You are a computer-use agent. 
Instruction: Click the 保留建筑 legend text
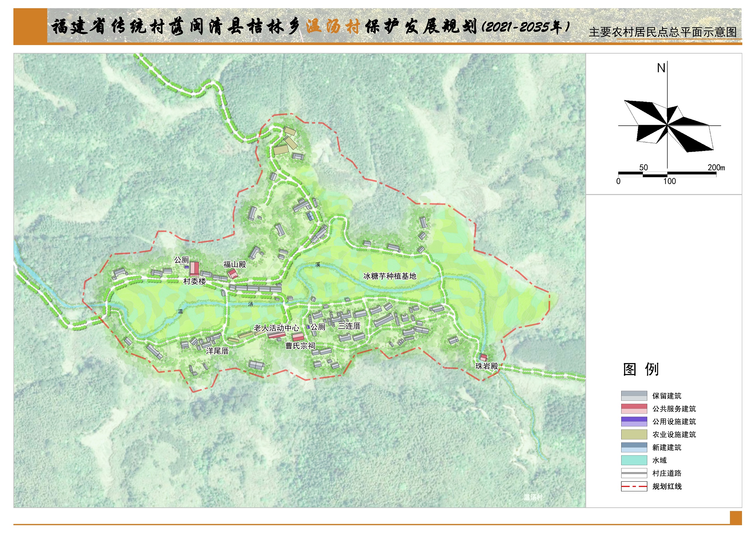[x=667, y=396]
